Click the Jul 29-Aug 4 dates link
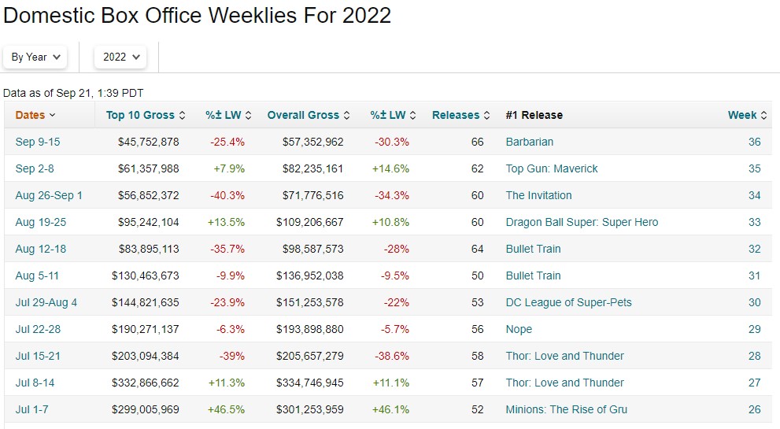Image resolution: width=780 pixels, height=429 pixels. click(46, 302)
